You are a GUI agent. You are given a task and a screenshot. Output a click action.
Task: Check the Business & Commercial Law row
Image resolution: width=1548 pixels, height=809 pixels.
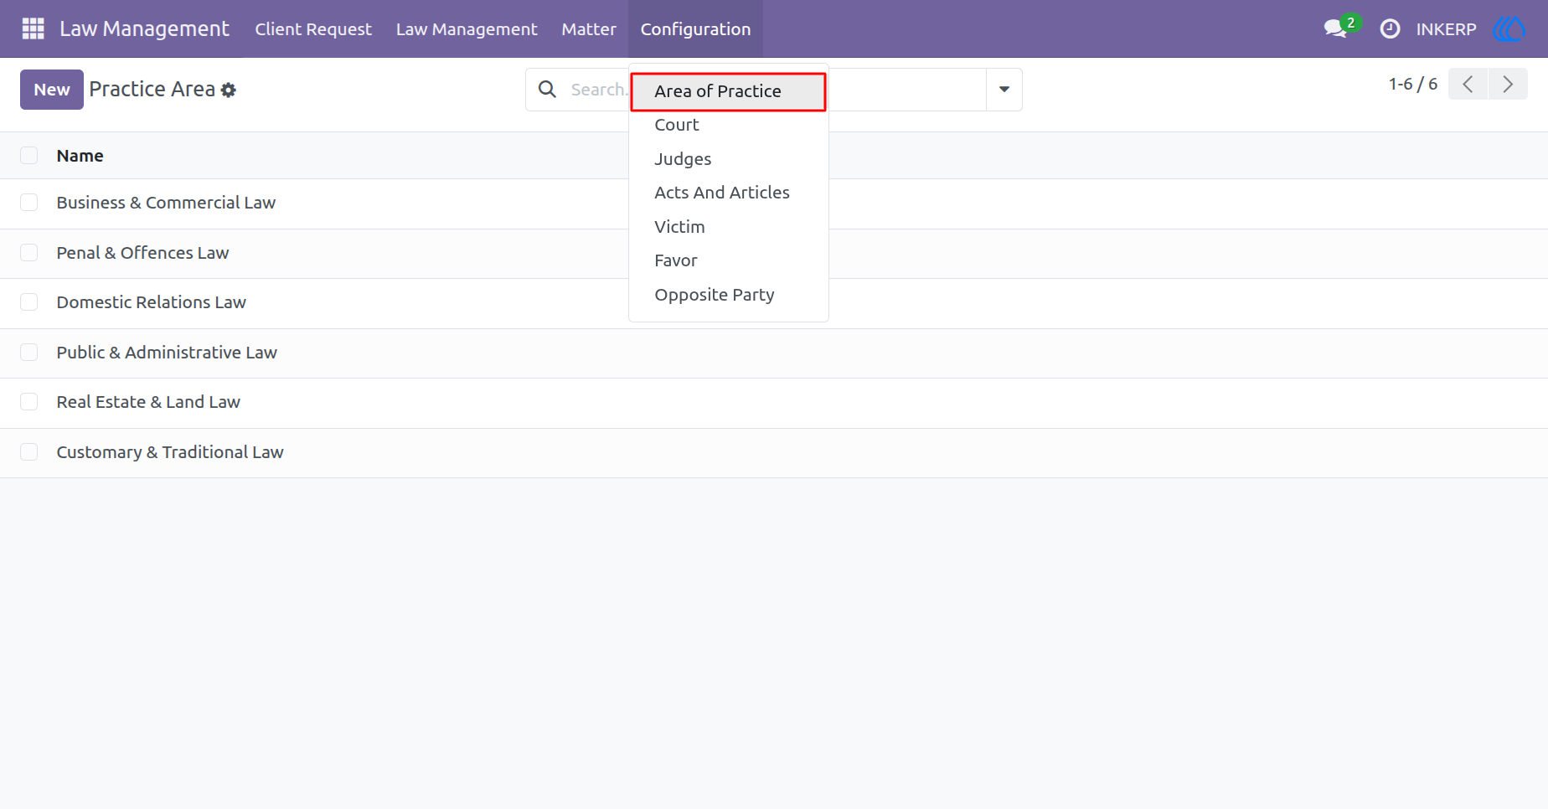[x=29, y=203]
